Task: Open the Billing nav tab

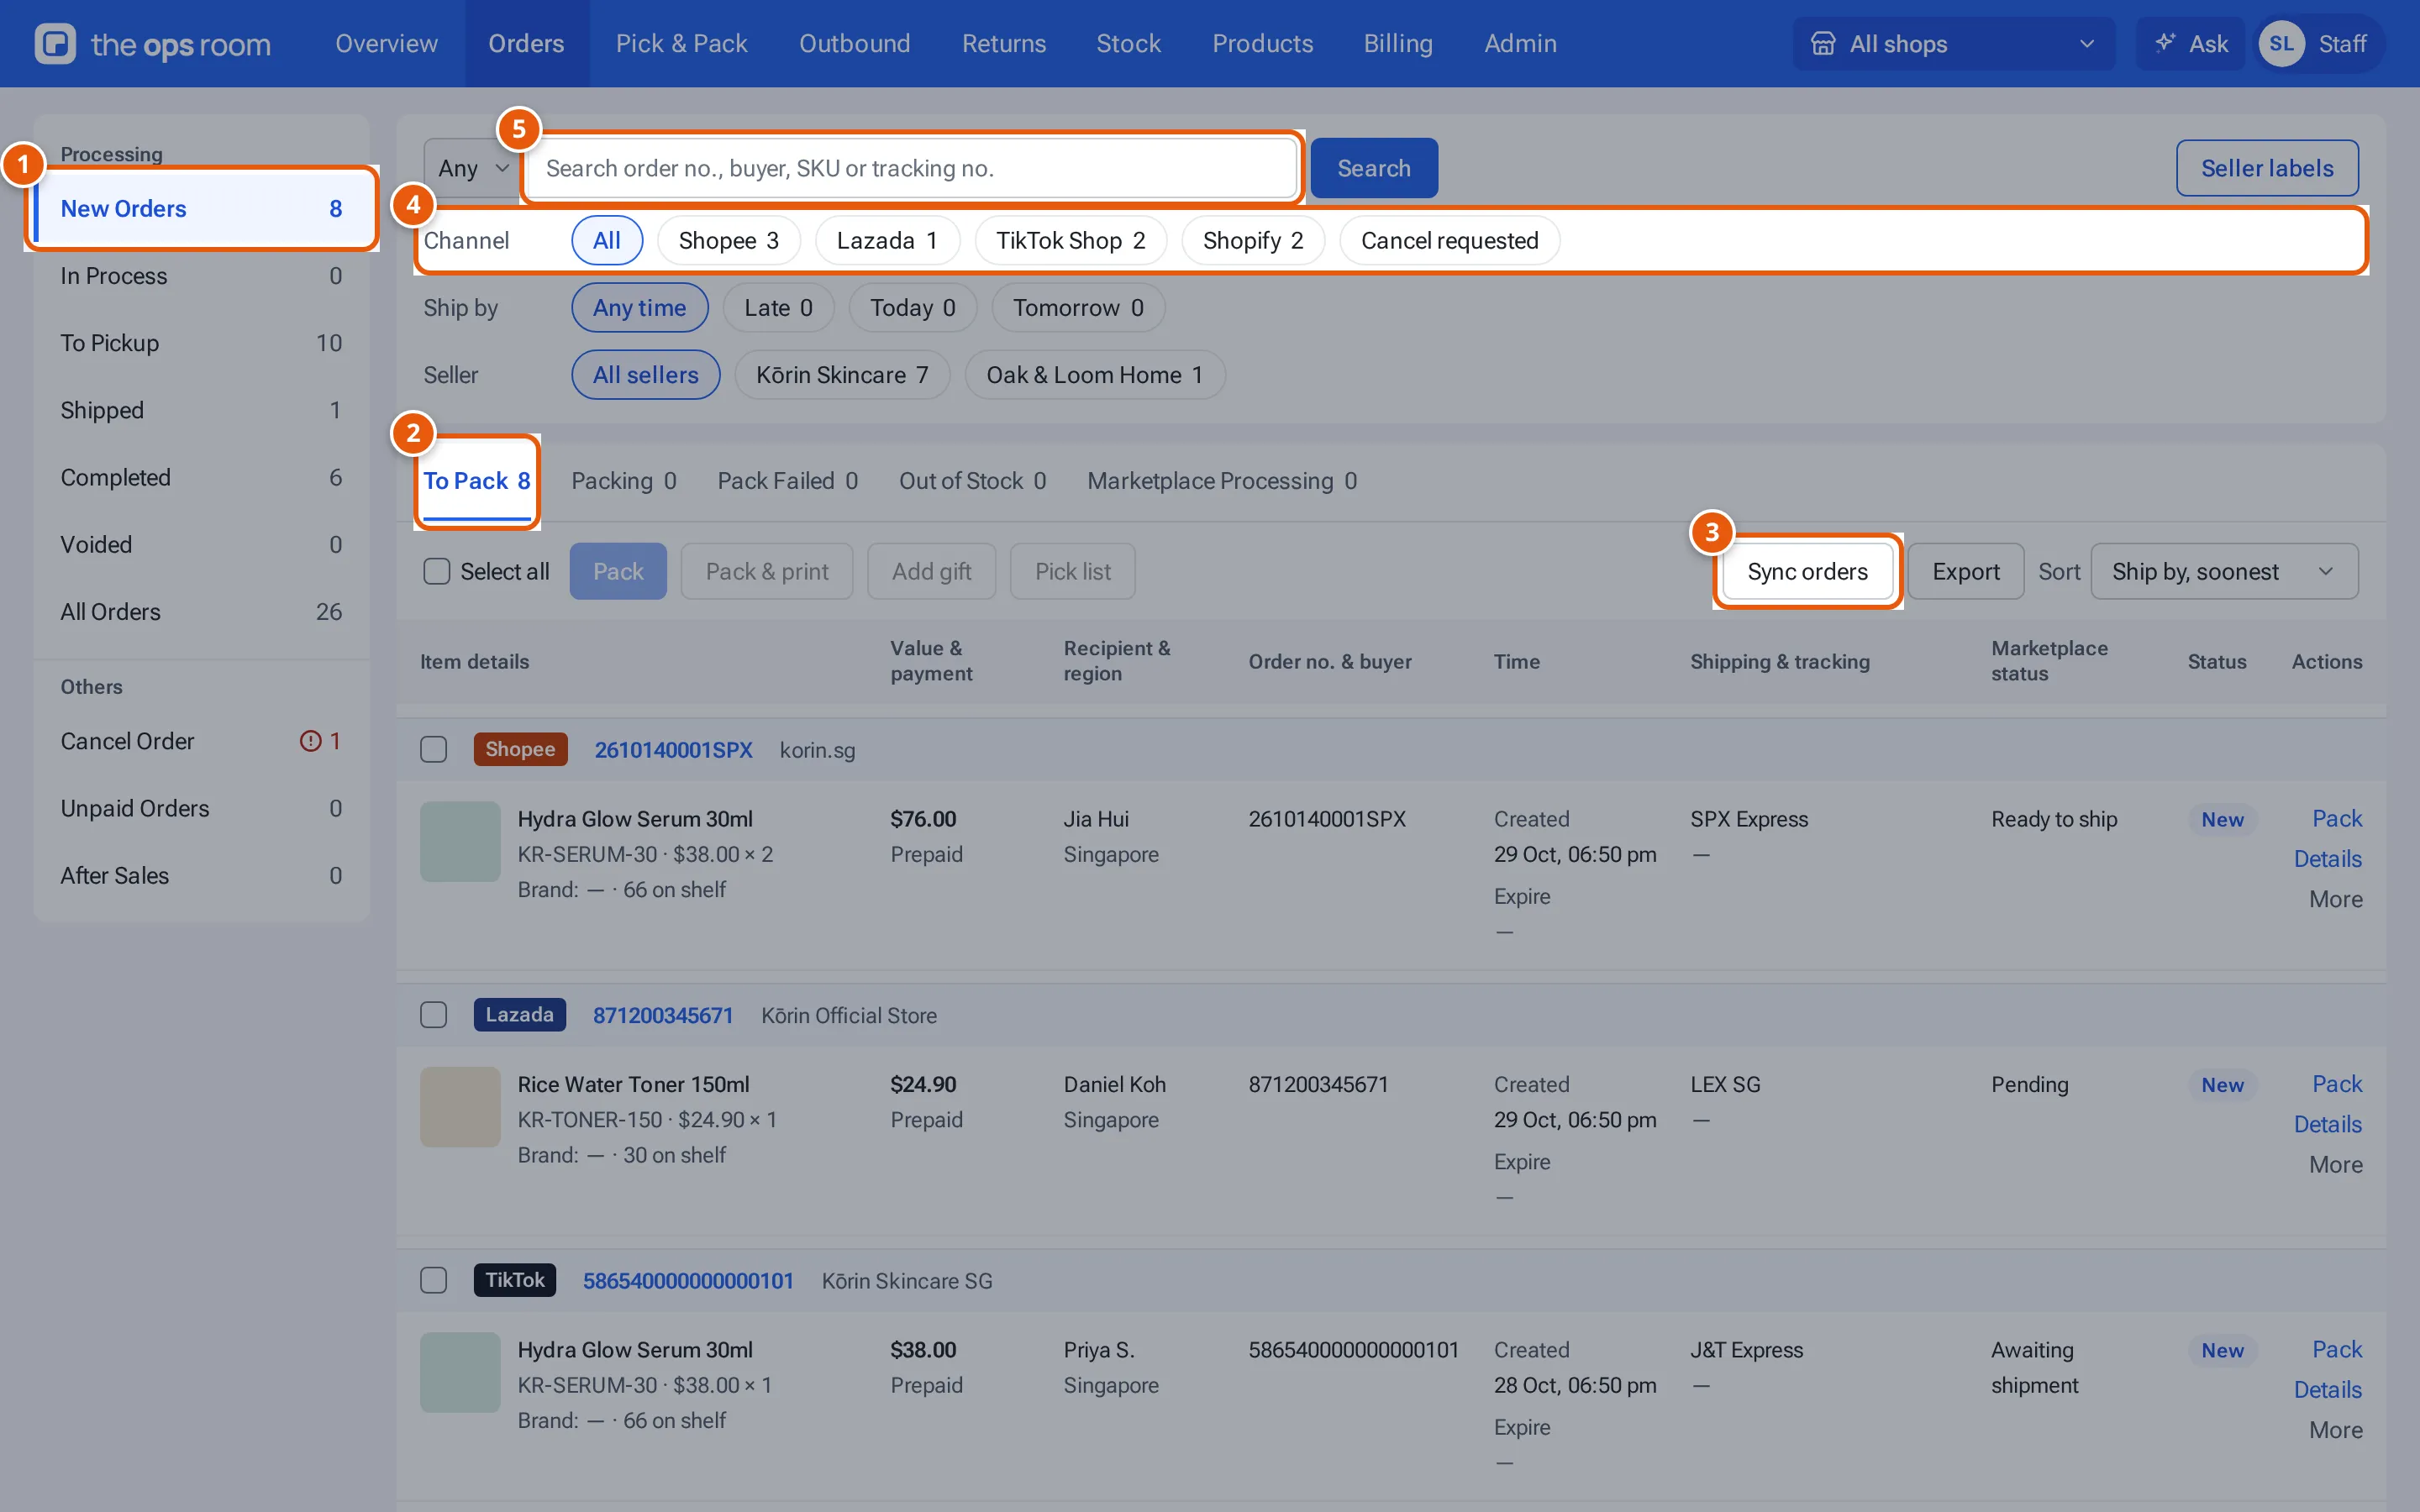Action: [1398, 43]
